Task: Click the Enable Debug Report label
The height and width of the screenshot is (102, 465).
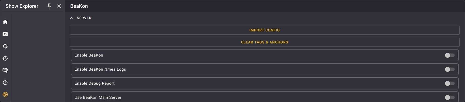Action: tap(95, 83)
